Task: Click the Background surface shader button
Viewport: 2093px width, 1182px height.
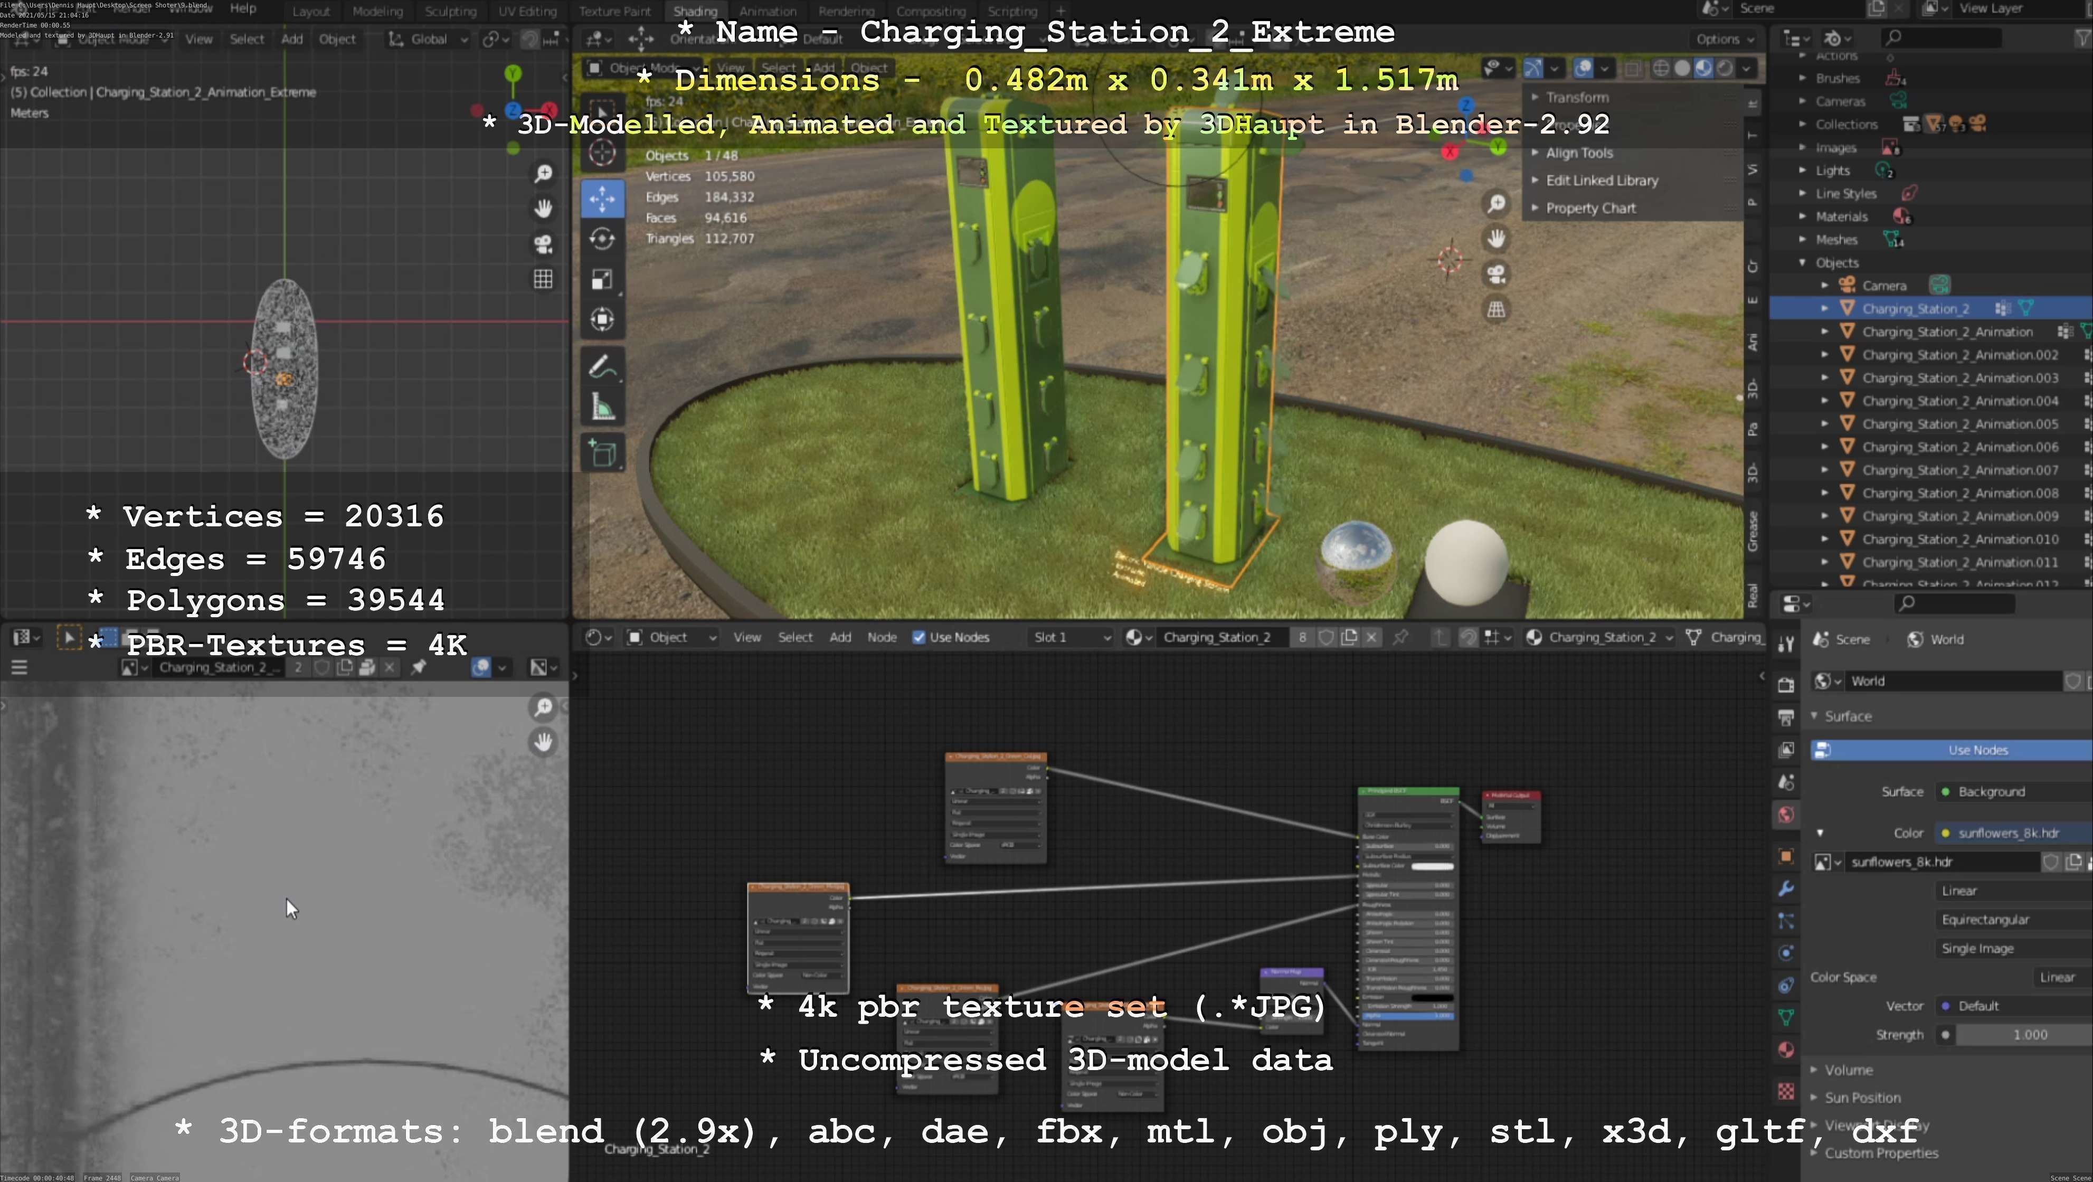Action: coord(2015,792)
